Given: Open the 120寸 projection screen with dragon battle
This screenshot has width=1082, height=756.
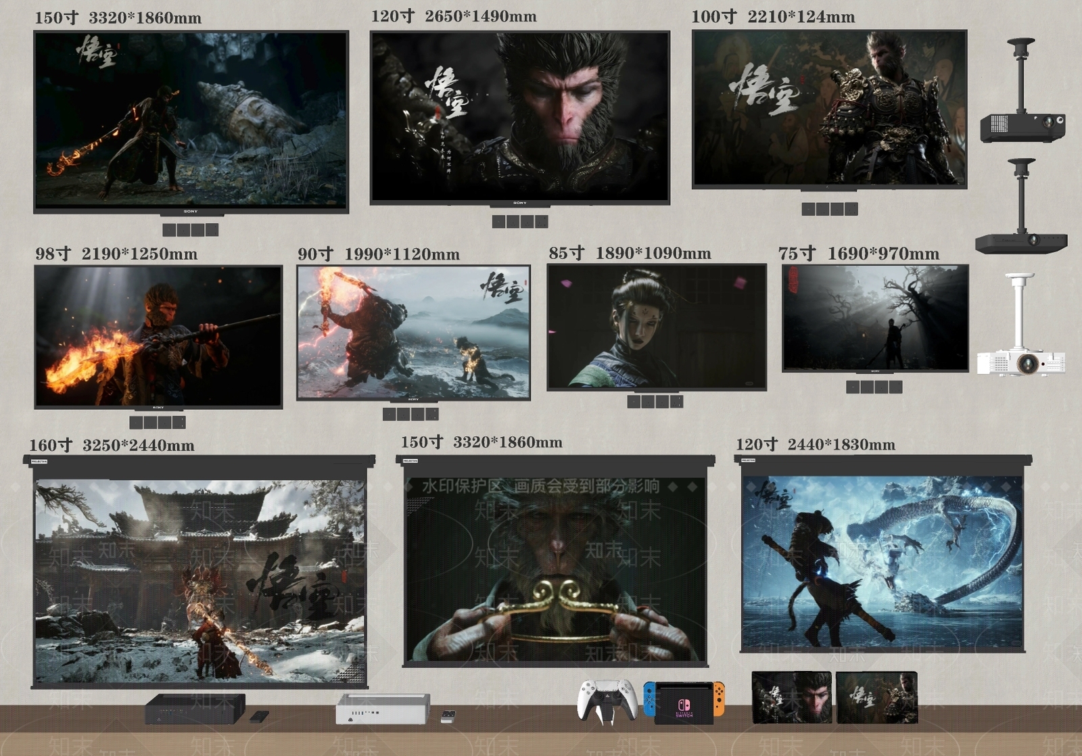Looking at the screenshot, I should [883, 554].
